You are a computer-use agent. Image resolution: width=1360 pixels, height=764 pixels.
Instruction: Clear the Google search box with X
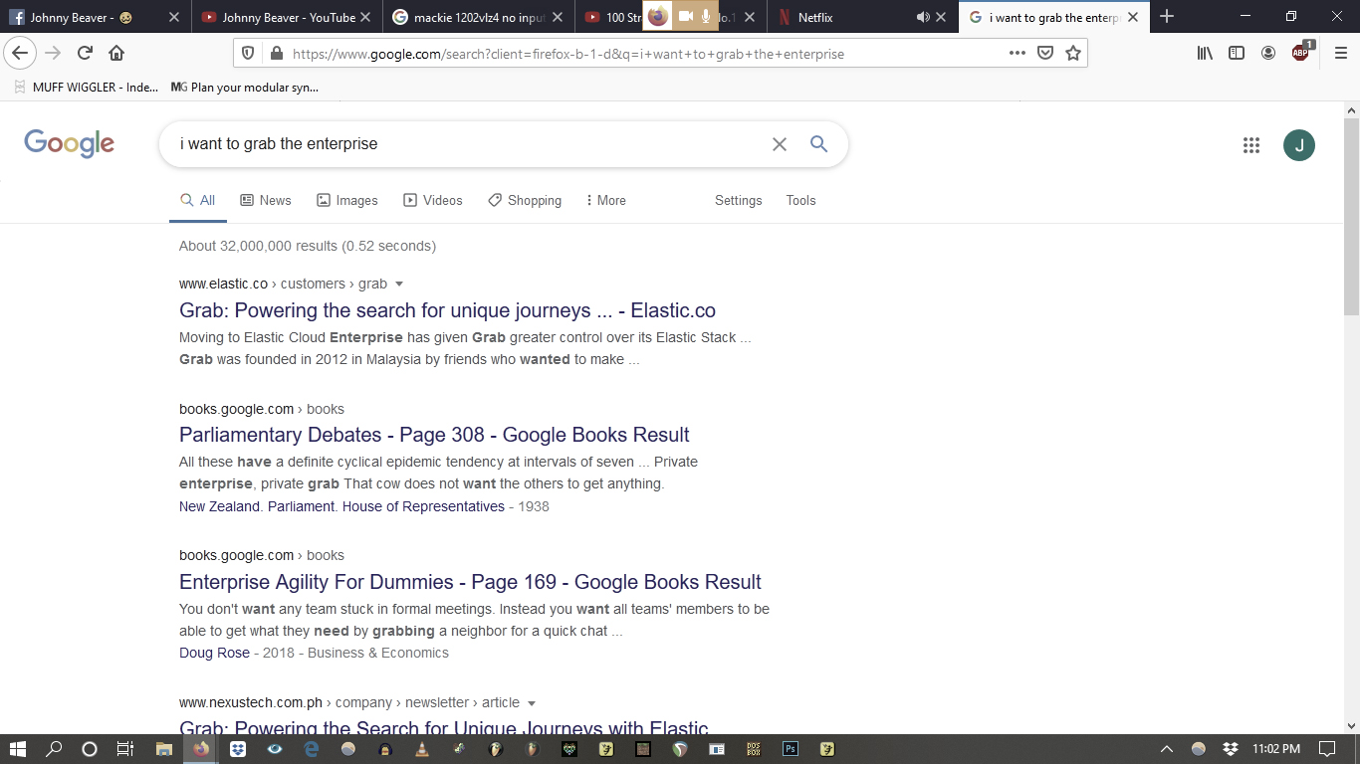coord(780,144)
